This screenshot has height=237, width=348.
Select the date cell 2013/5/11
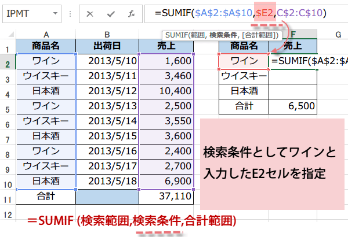[x=107, y=76]
